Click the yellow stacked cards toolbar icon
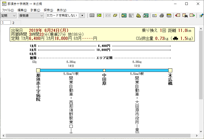This screenshot has height=139, width=204. click(x=115, y=15)
